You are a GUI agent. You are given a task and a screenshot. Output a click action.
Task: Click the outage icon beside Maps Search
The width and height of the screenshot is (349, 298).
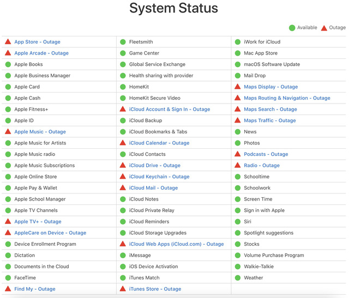tap(238, 109)
